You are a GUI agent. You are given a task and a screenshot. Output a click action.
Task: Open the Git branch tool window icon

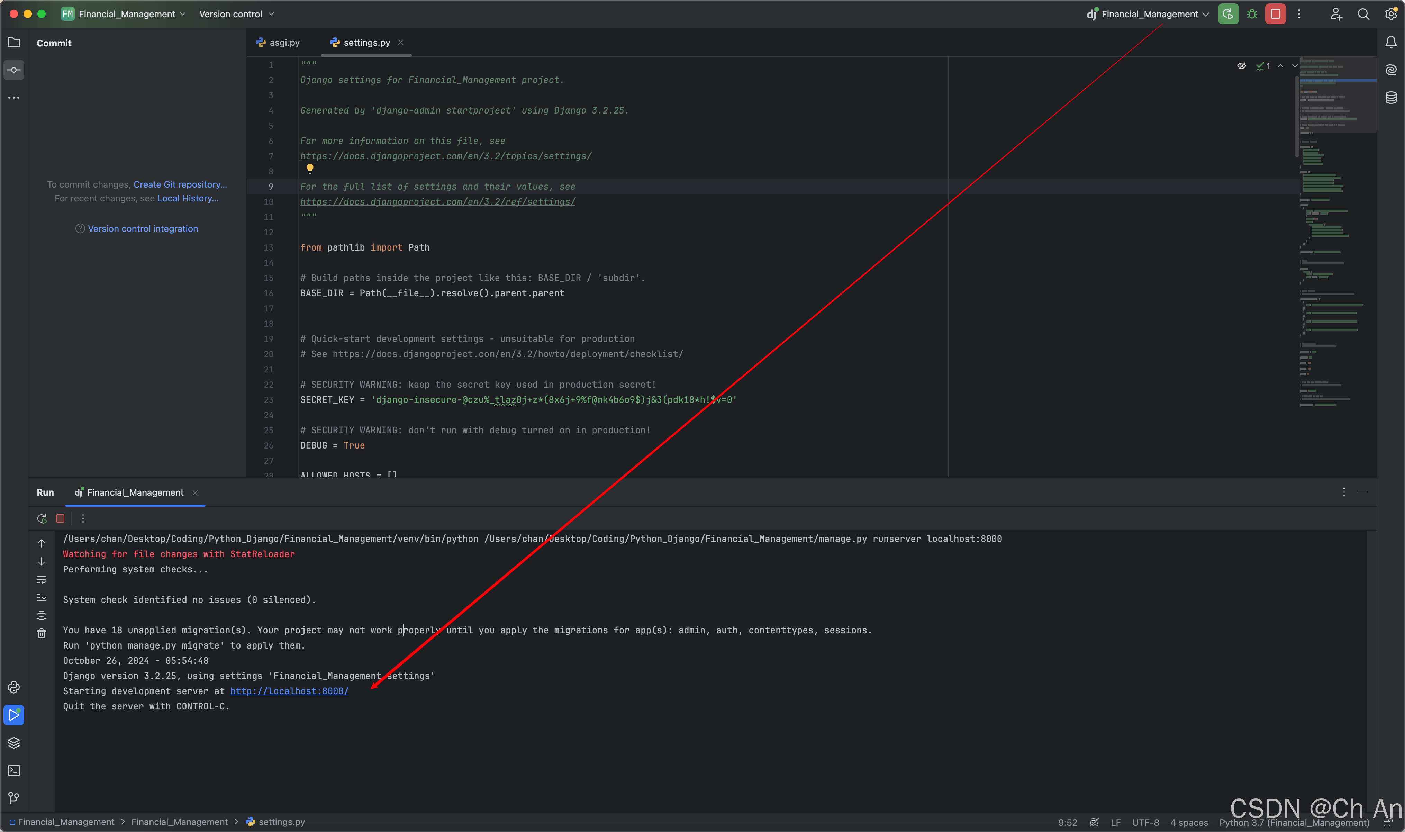14,797
